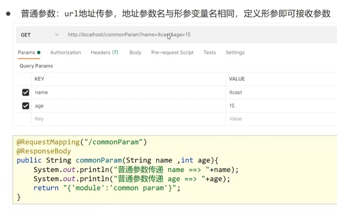Click the @RequestMapping annotation in the code
This screenshot has height=212, width=337.
[x=42, y=142]
